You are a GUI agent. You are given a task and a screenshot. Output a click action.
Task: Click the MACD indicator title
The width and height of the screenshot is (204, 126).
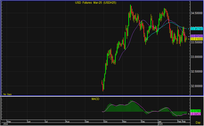coord(95,99)
